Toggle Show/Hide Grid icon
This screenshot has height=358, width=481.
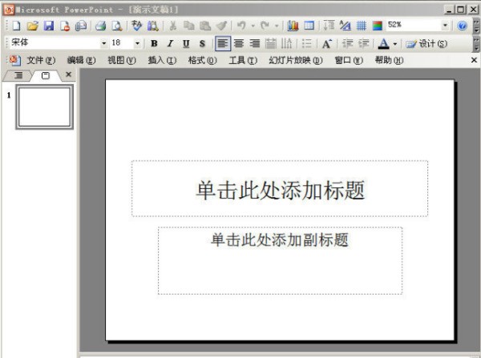362,26
